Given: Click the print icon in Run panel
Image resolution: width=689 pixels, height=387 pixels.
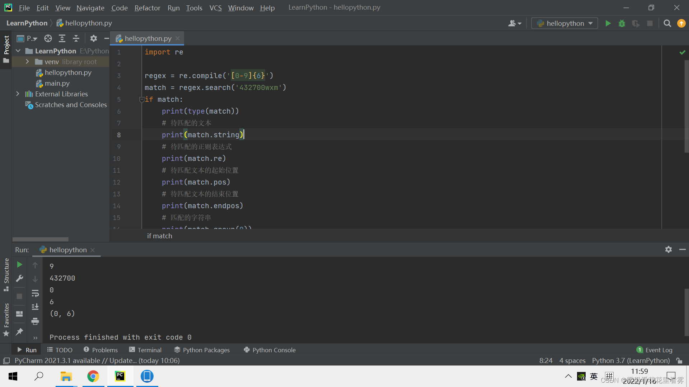Looking at the screenshot, I should (x=35, y=321).
